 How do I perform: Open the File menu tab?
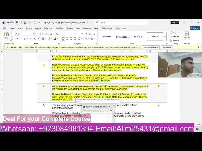pyautogui.click(x=5, y=28)
